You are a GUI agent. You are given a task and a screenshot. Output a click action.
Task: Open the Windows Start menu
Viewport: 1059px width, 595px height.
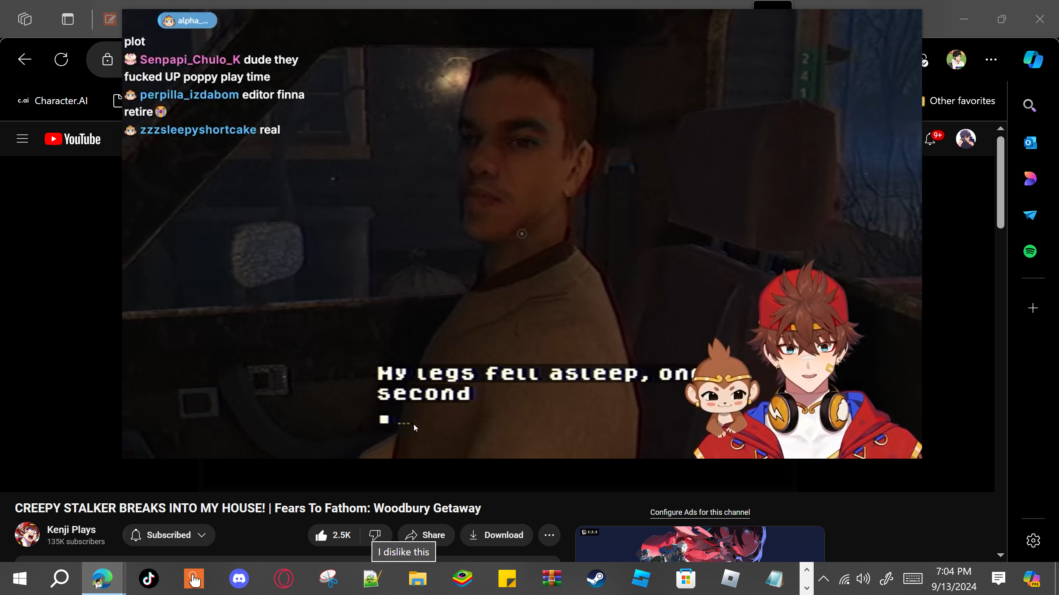pyautogui.click(x=20, y=578)
